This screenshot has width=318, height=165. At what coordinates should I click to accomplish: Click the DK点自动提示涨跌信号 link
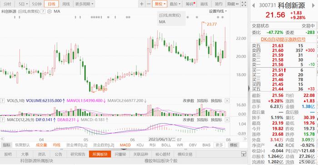pos(283,40)
